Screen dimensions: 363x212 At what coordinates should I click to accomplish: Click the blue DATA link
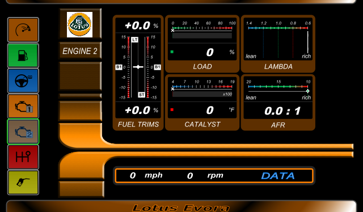point(277,176)
